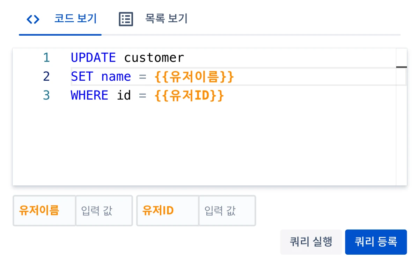419x262 pixels.
Task: Click the word id in line 3
Action: click(x=124, y=95)
